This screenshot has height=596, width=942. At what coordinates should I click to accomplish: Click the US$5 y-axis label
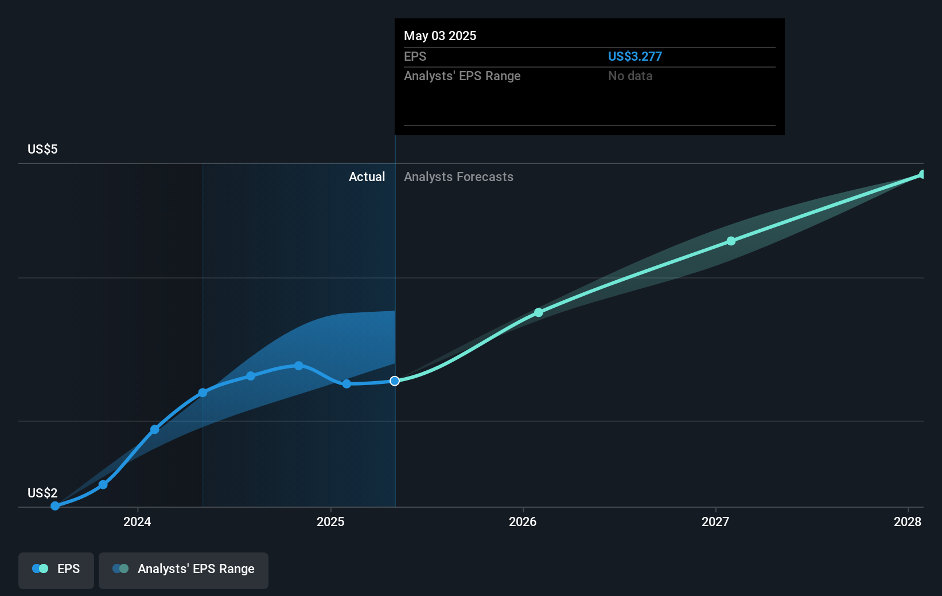[42, 150]
